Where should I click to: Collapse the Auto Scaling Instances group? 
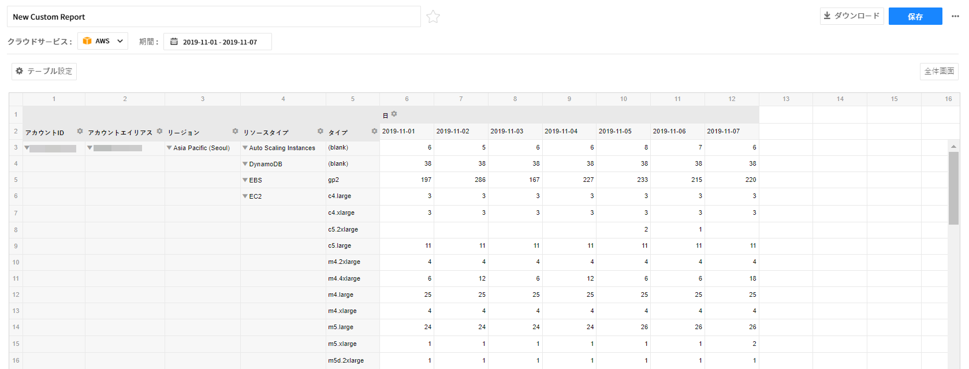coord(245,148)
